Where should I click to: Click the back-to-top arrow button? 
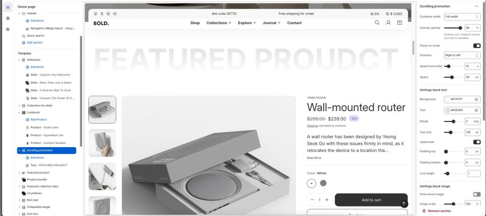coord(404,204)
